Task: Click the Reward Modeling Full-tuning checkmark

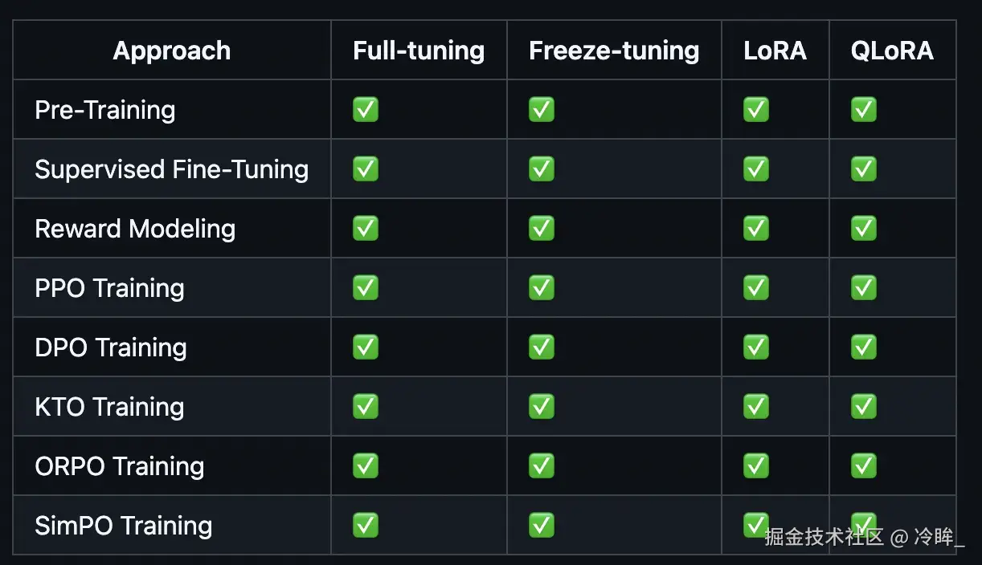Action: tap(366, 228)
